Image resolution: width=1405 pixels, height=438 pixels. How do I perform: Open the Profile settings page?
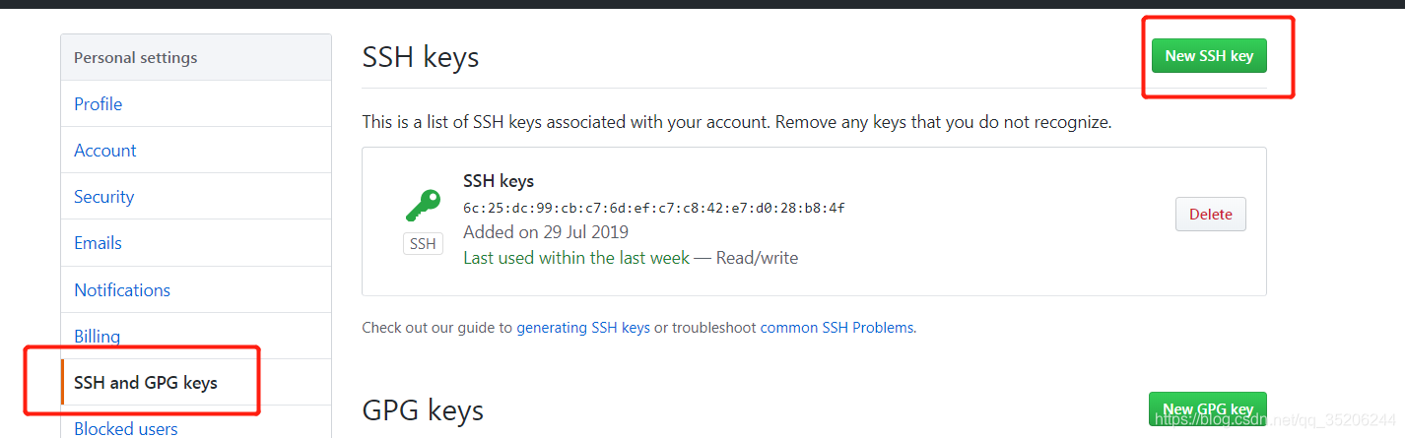click(x=99, y=104)
